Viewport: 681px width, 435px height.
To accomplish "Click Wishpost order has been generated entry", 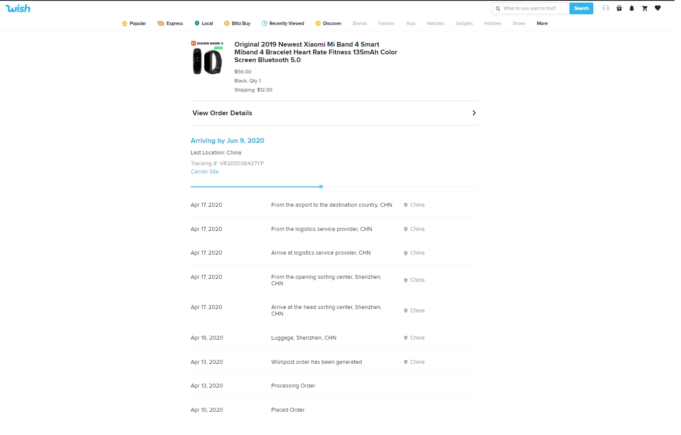I will 317,362.
